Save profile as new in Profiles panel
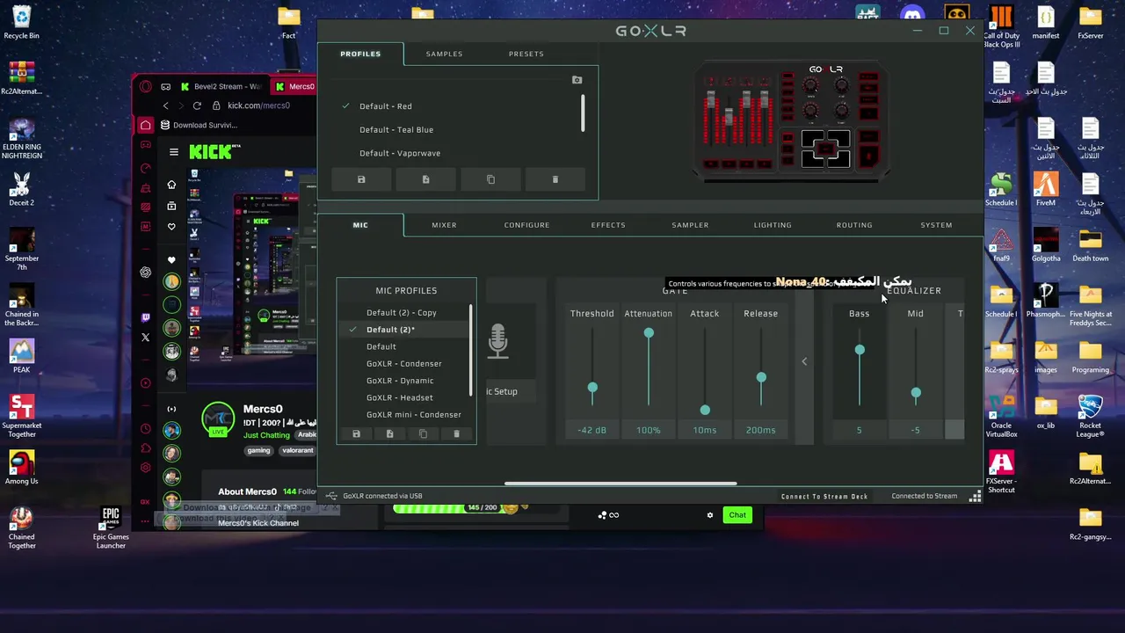This screenshot has height=633, width=1125. (425, 179)
